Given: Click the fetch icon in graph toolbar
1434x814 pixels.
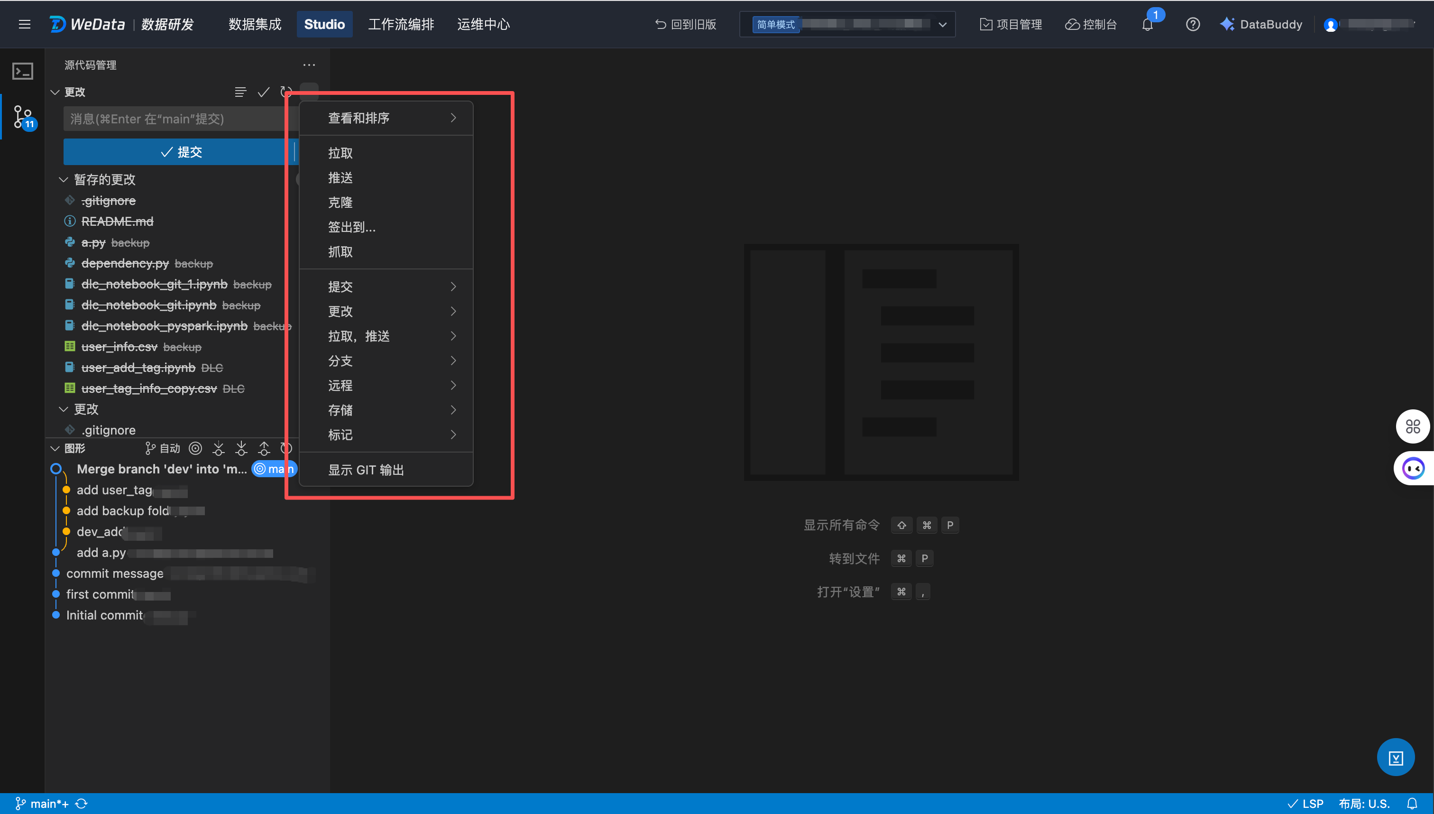Looking at the screenshot, I should pyautogui.click(x=219, y=448).
